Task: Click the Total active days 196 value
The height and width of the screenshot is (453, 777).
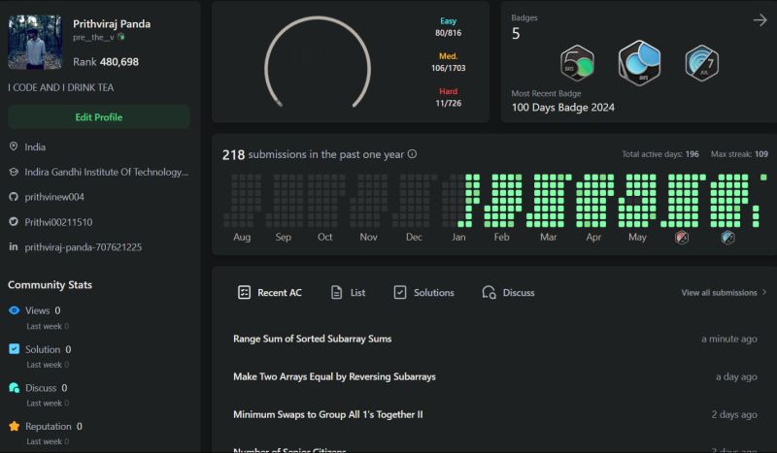Action: coord(692,154)
